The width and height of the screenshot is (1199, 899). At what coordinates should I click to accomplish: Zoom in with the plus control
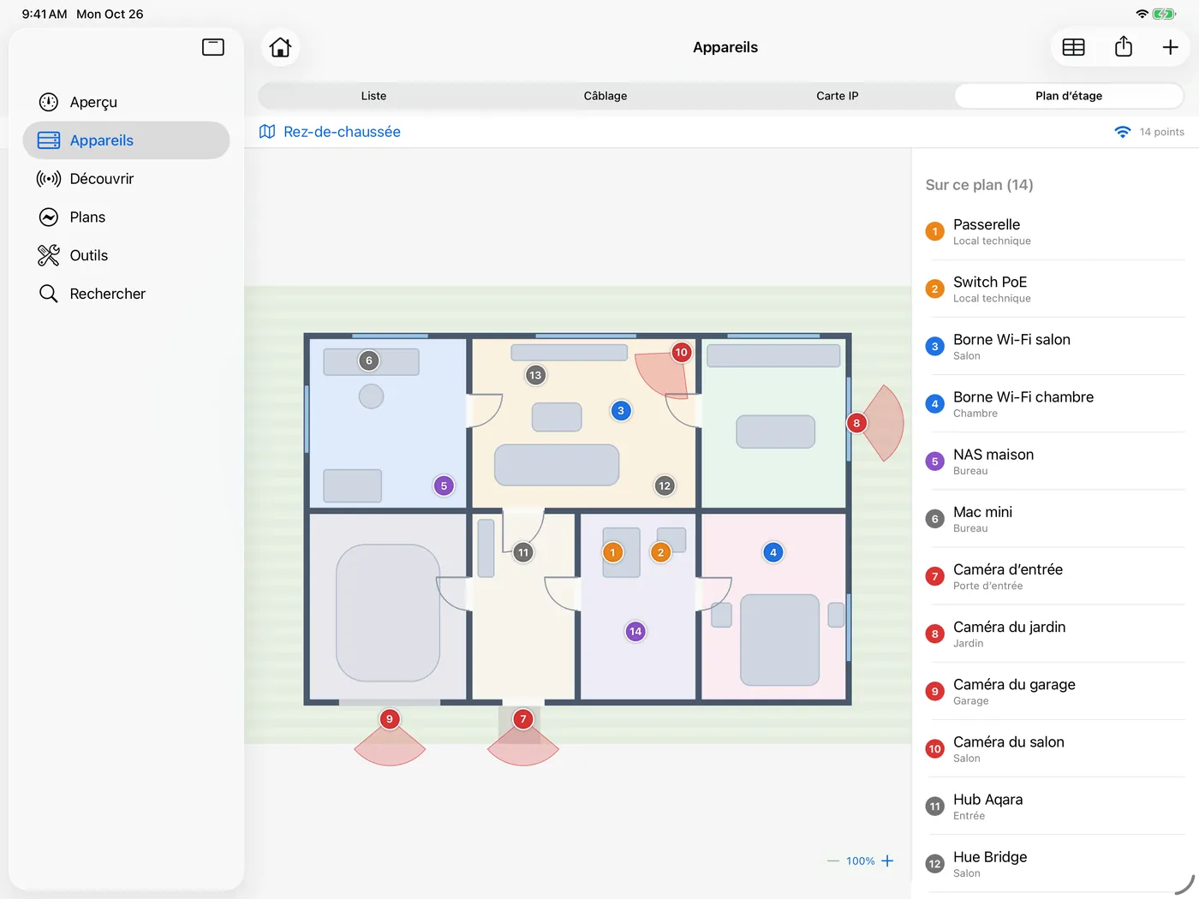[887, 860]
